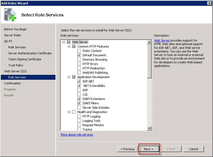Uncheck ISAPI Extensions checkbox
The width and height of the screenshot is (213, 157).
coord(79,99)
